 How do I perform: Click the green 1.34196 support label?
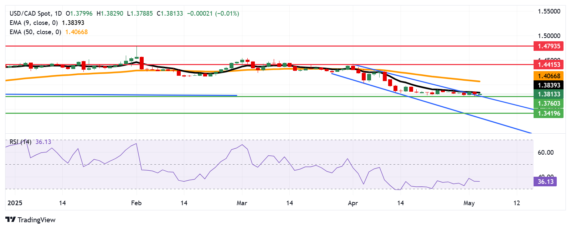(549, 113)
